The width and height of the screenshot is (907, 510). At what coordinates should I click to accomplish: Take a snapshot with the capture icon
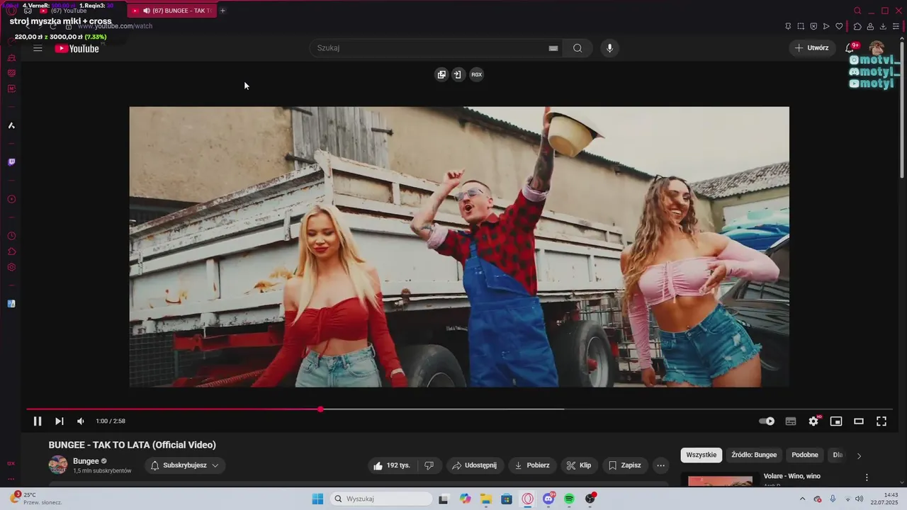click(x=801, y=26)
